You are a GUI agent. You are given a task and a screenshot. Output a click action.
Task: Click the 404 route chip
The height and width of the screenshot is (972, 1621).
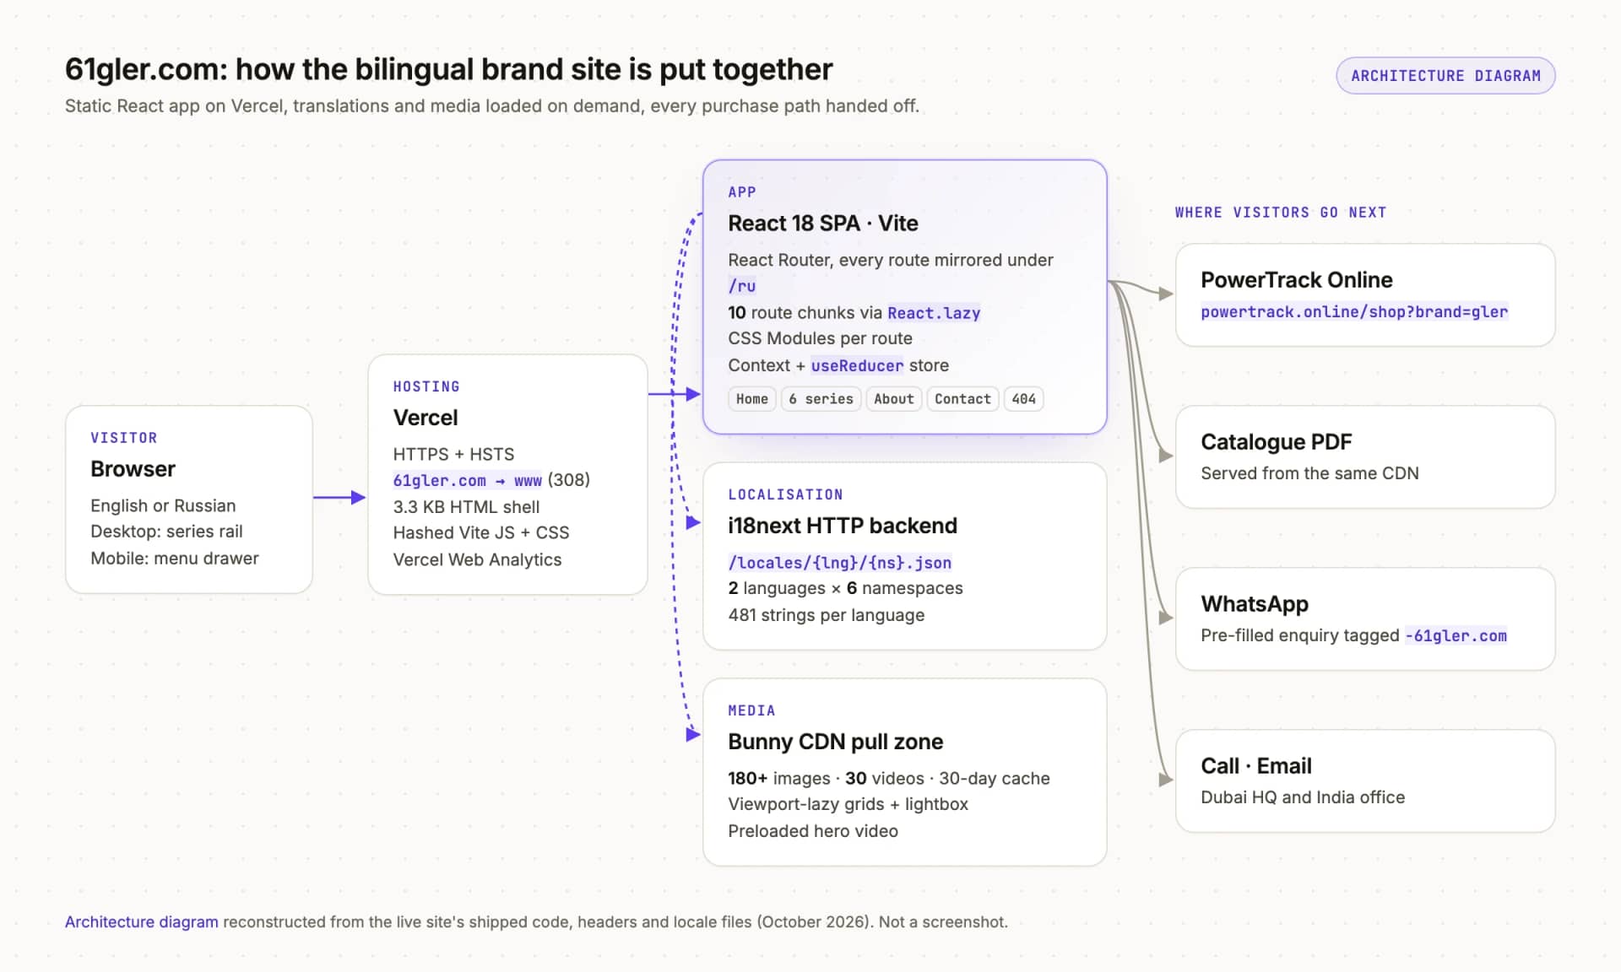(x=1023, y=399)
